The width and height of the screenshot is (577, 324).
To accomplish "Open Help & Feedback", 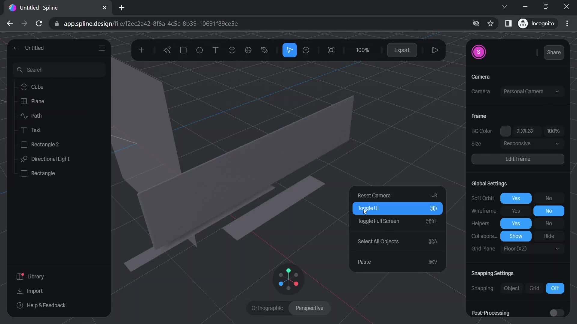I will 41,305.
